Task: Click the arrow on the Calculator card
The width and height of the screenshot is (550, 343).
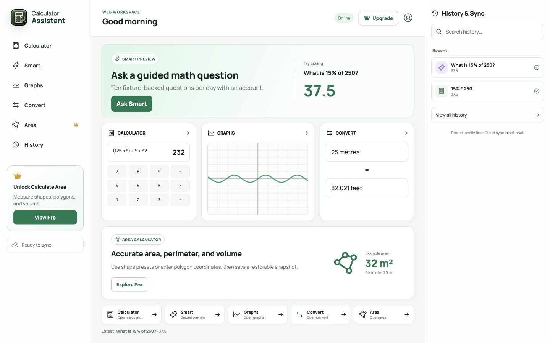Action: coord(187,133)
